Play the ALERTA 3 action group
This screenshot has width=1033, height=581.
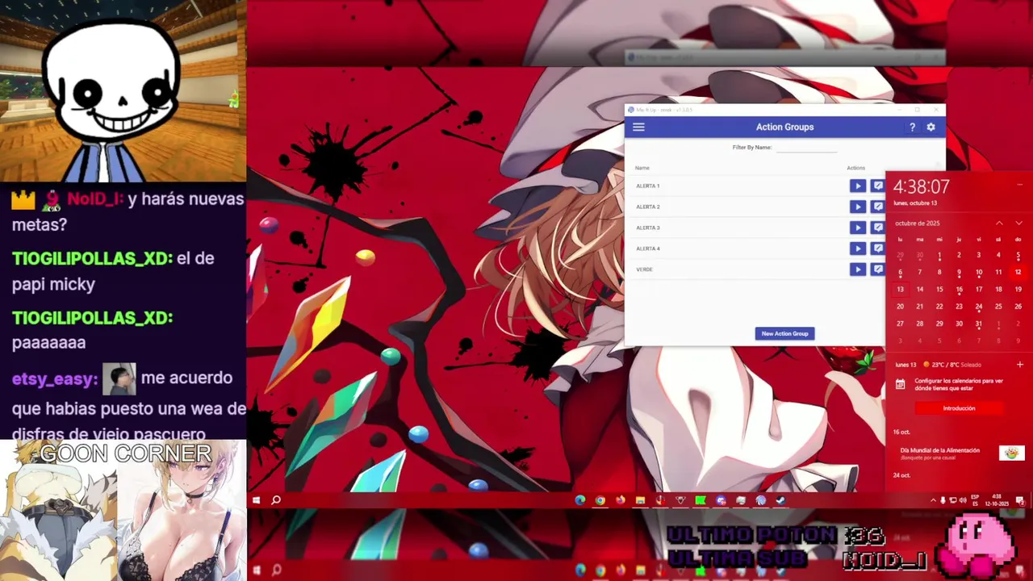(857, 228)
